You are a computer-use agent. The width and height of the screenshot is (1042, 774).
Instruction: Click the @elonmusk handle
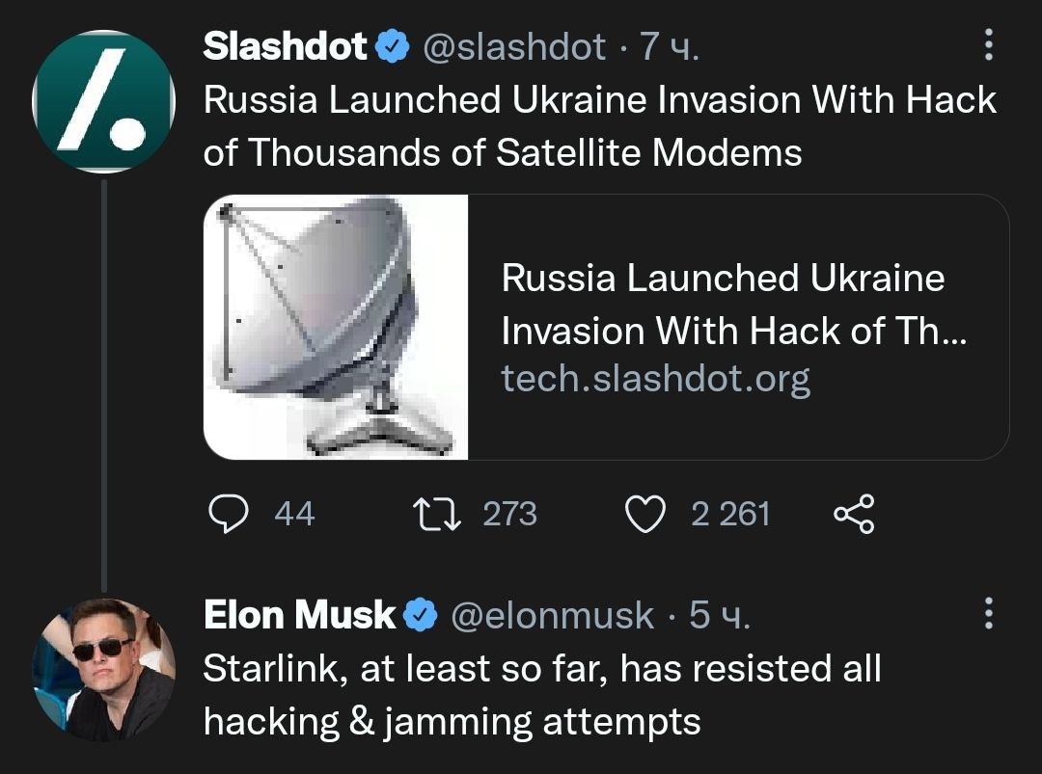[553, 615]
